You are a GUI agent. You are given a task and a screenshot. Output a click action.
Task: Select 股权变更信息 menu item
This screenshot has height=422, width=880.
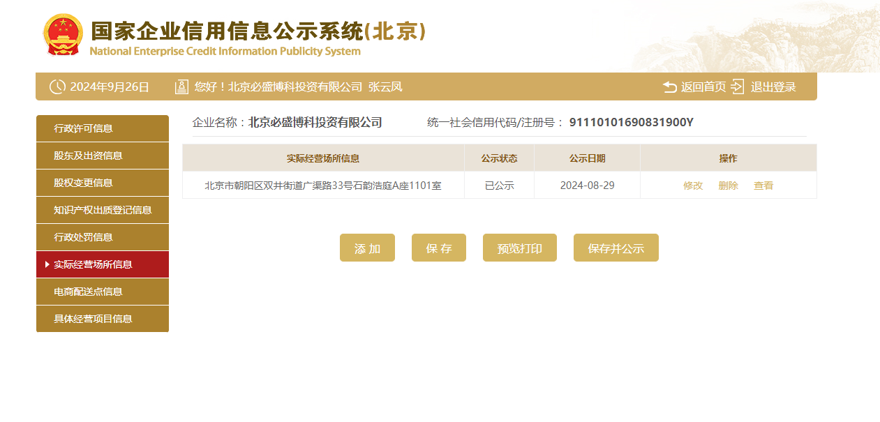click(103, 183)
